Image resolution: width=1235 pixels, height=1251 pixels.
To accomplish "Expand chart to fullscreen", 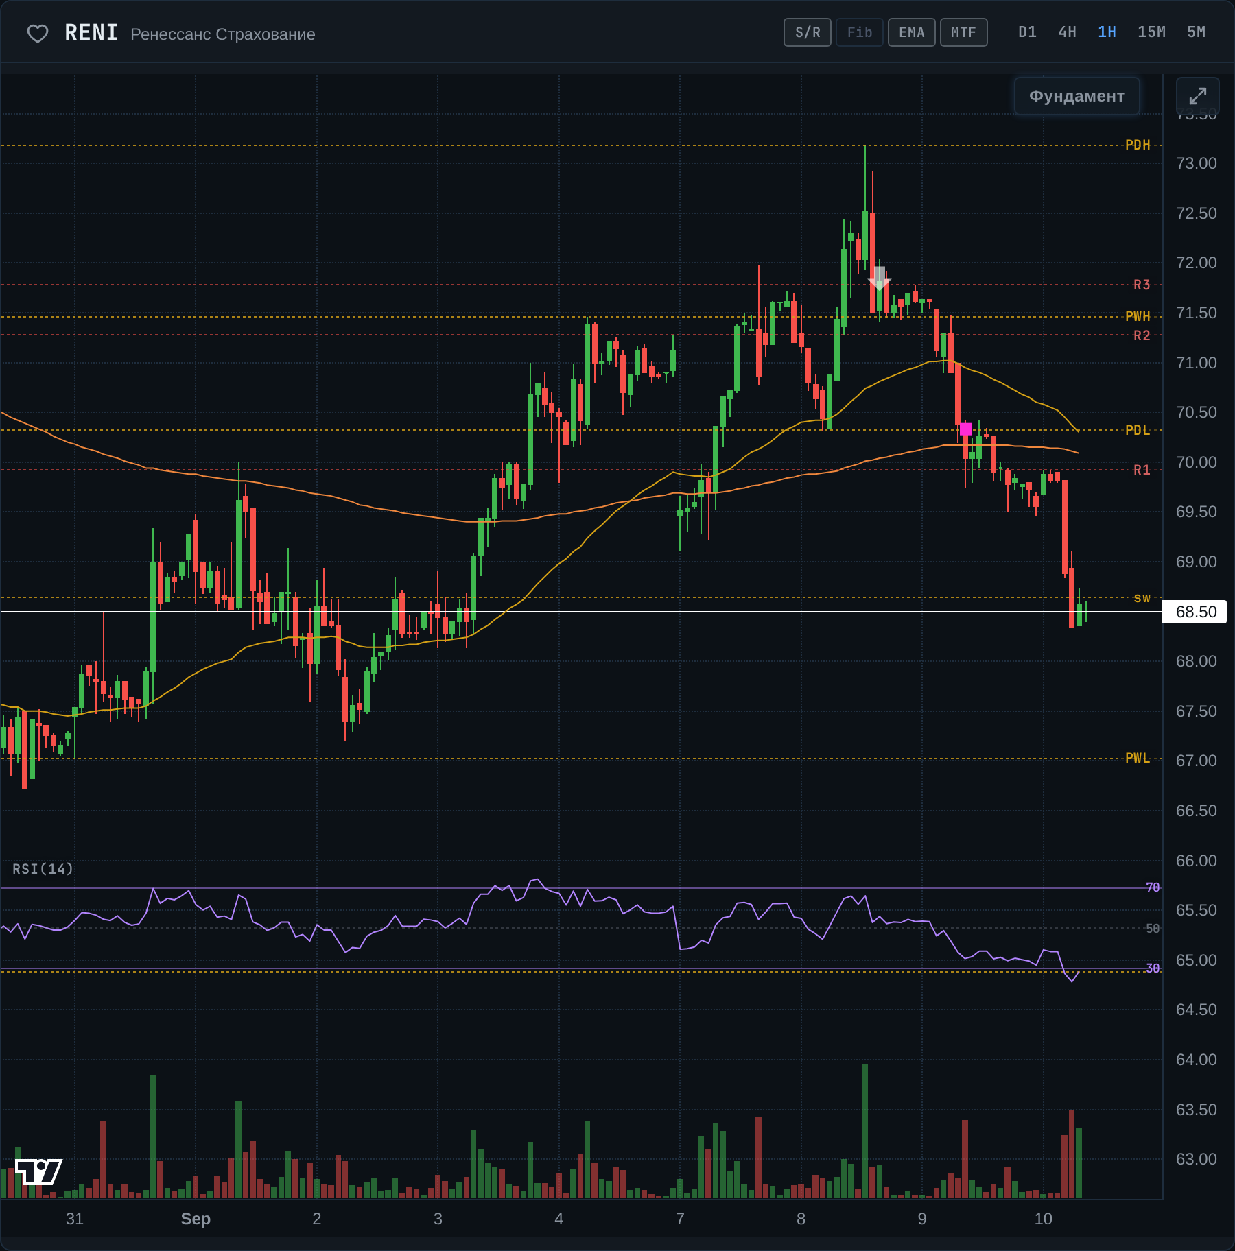I will tap(1197, 96).
